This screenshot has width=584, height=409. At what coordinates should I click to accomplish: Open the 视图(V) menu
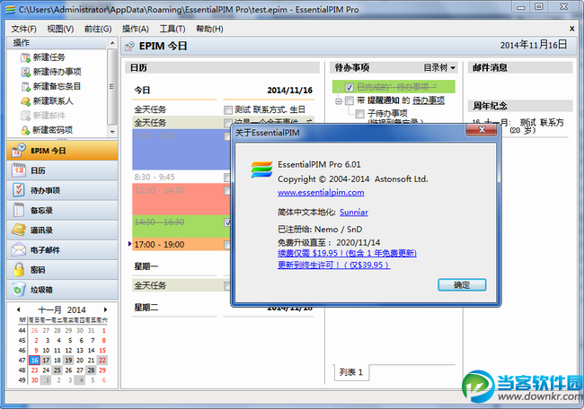point(60,29)
